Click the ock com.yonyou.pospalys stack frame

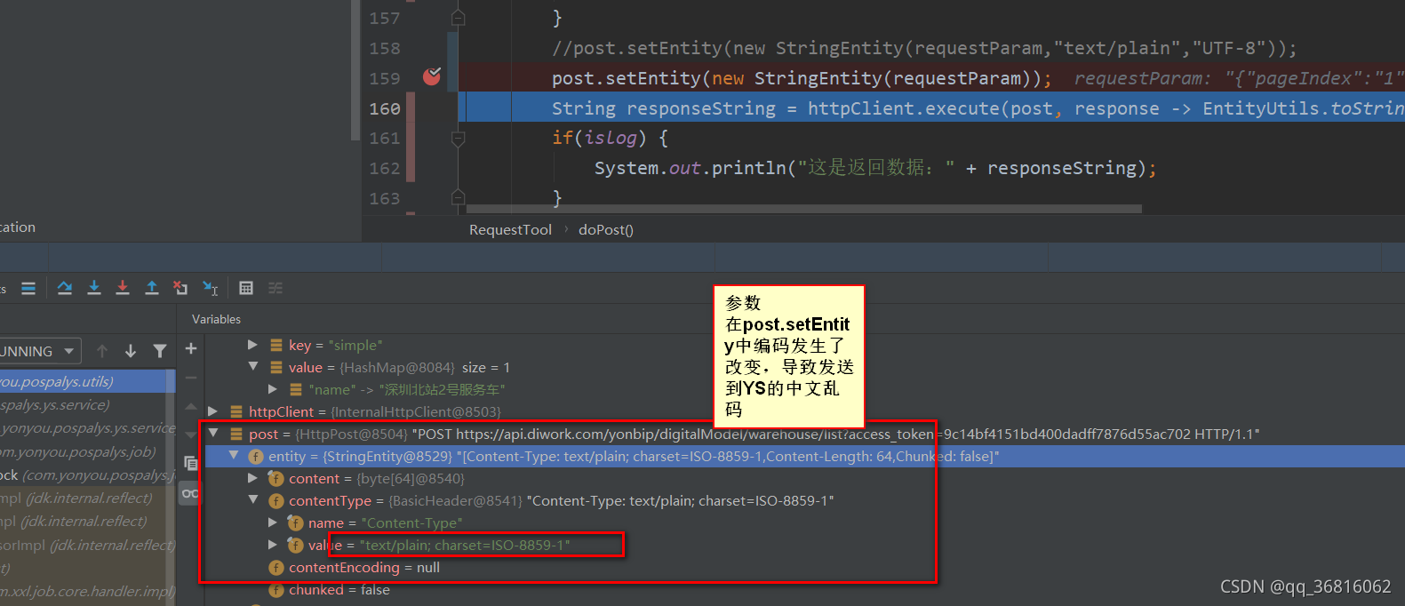pyautogui.click(x=87, y=474)
